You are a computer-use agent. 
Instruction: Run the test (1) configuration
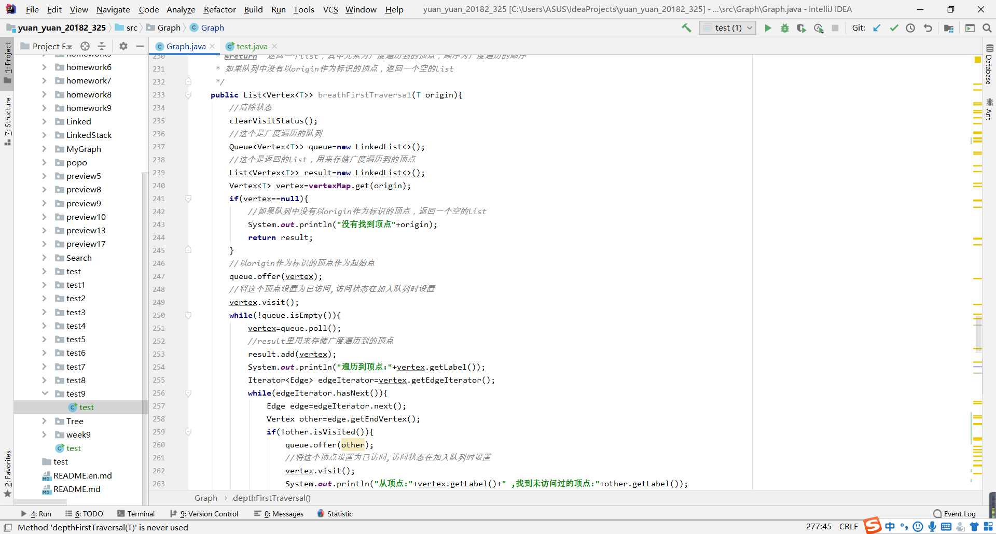(x=768, y=28)
